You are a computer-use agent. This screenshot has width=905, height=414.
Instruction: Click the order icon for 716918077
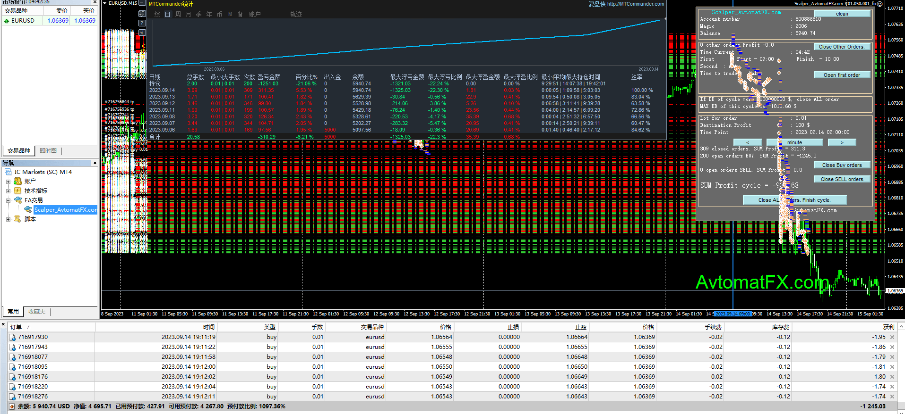(12, 357)
